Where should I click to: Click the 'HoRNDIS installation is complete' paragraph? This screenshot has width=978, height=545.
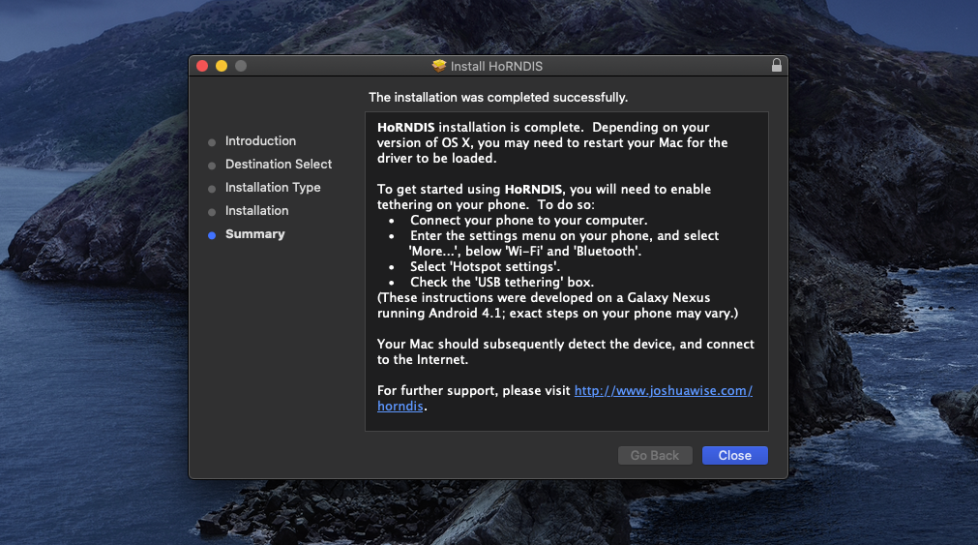(552, 143)
